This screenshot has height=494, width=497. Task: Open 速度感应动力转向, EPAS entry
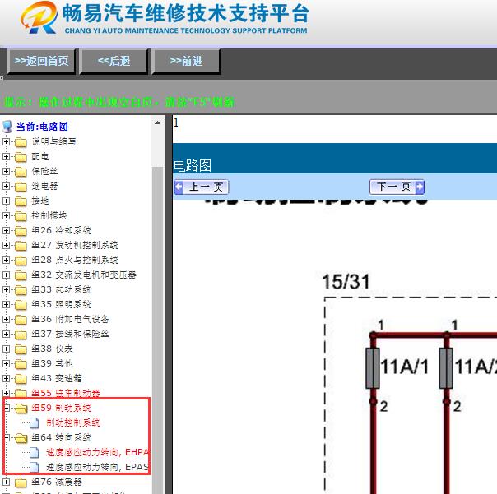pyautogui.click(x=97, y=467)
